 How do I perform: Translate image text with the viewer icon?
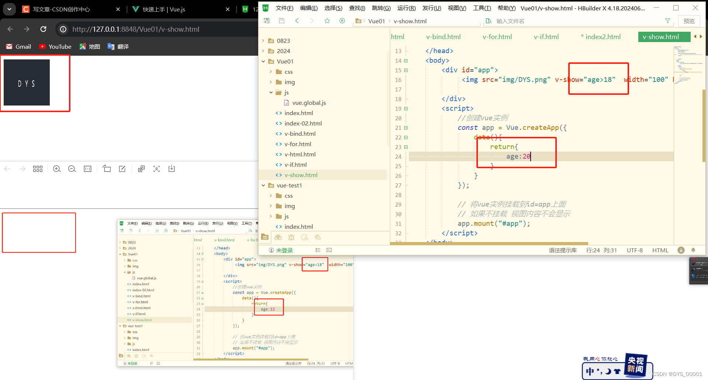[x=141, y=169]
